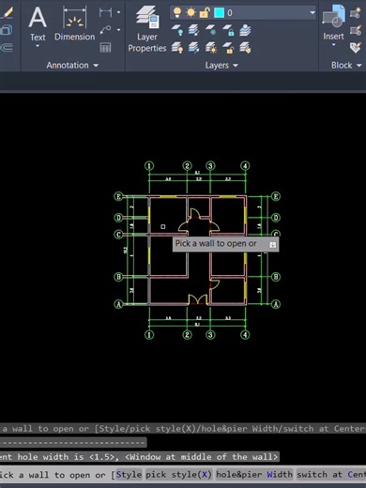Insert a Table from Annotation panel
Viewport: 366px width, 488px height.
click(x=105, y=48)
